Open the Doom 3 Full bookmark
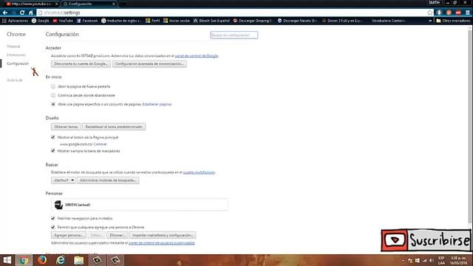Viewport: 473px width, 266px height. (x=342, y=21)
